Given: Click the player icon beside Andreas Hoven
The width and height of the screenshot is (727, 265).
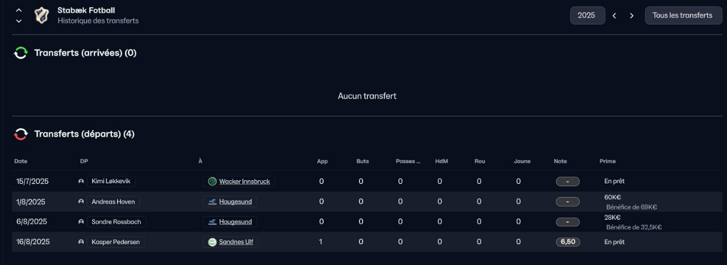Looking at the screenshot, I should (81, 202).
